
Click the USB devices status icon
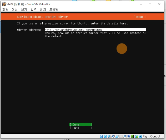[117, 136]
